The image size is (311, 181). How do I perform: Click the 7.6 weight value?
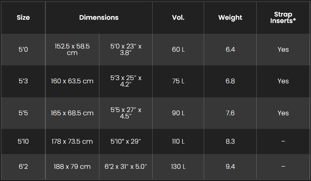[230, 113]
